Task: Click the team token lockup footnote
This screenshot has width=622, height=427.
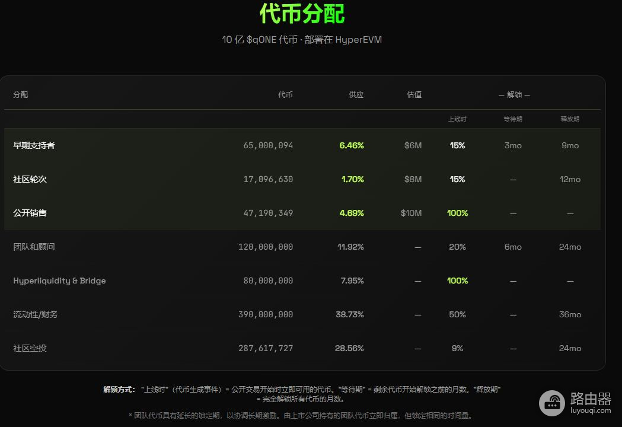Action: [x=301, y=416]
